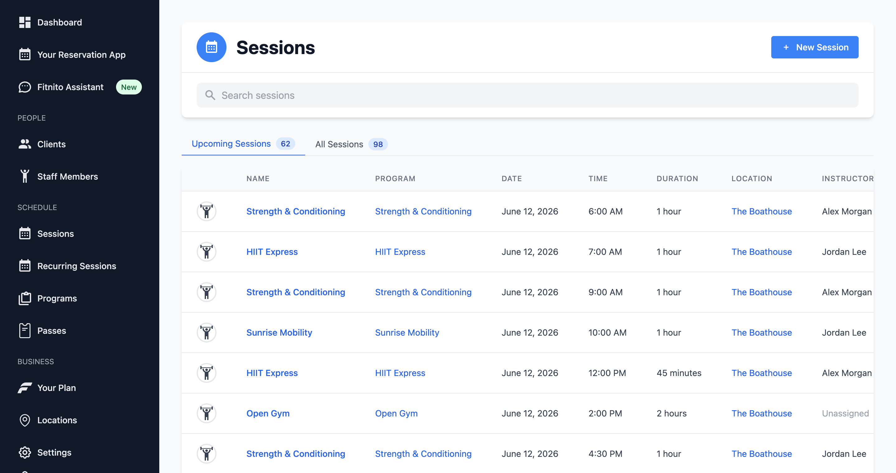Viewport: 896px width, 473px height.
Task: Click the 45 minutes duration cell
Action: pyautogui.click(x=679, y=373)
